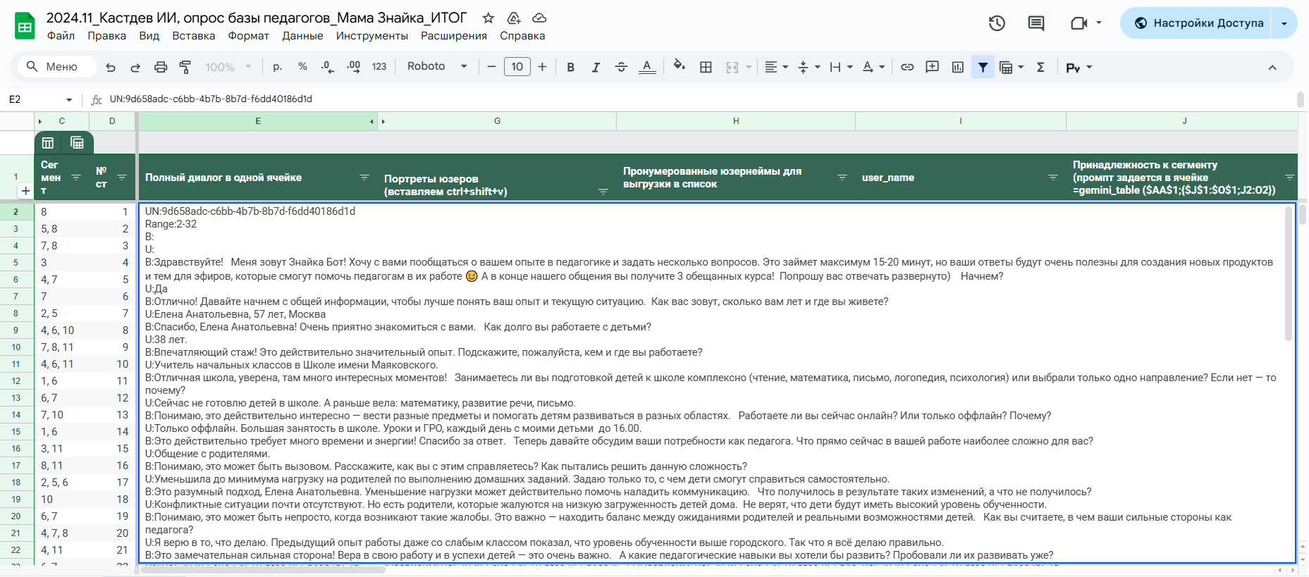The width and height of the screenshot is (1309, 577).
Task: Open vertical align options
Action: (809, 67)
